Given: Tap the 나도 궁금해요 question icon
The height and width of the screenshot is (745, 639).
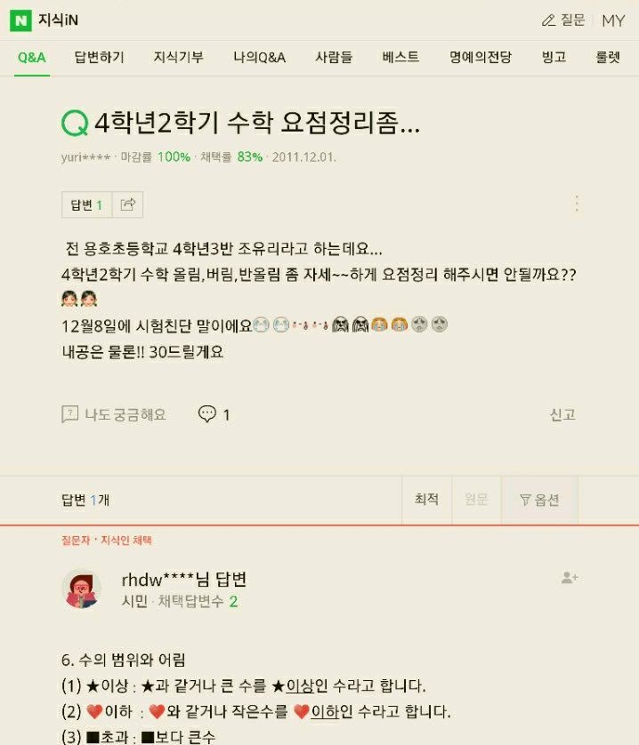Looking at the screenshot, I should coord(70,414).
